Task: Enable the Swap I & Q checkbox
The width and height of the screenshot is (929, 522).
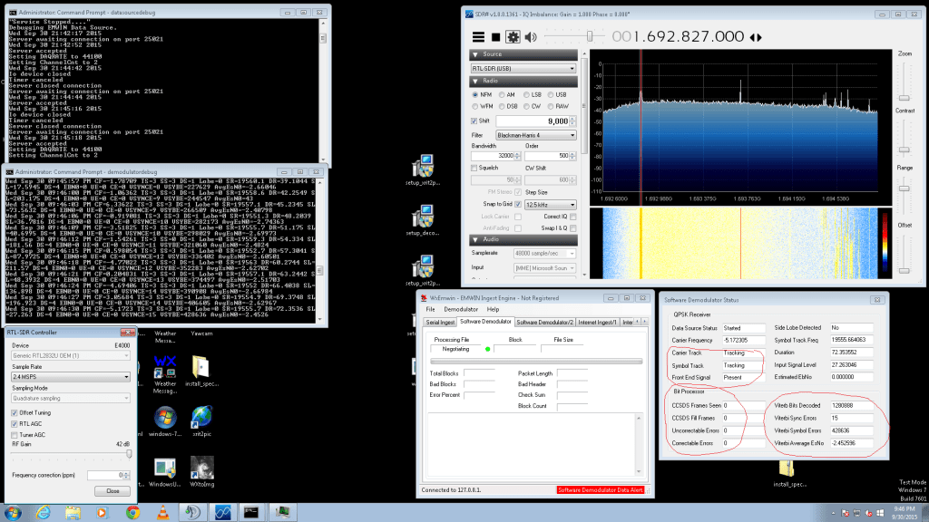Action: click(573, 228)
